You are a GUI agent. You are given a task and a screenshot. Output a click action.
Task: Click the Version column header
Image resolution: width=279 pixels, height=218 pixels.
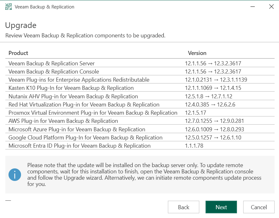pos(197,53)
